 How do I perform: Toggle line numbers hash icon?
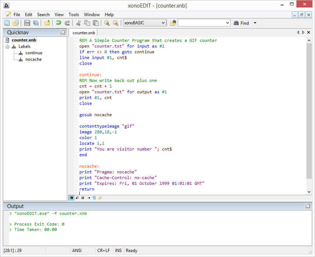[83, 198]
